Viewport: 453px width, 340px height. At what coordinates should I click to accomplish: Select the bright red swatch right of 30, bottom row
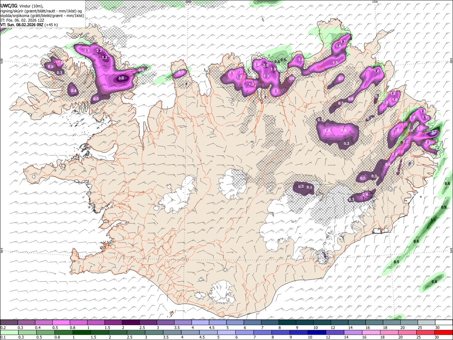coord(444,332)
